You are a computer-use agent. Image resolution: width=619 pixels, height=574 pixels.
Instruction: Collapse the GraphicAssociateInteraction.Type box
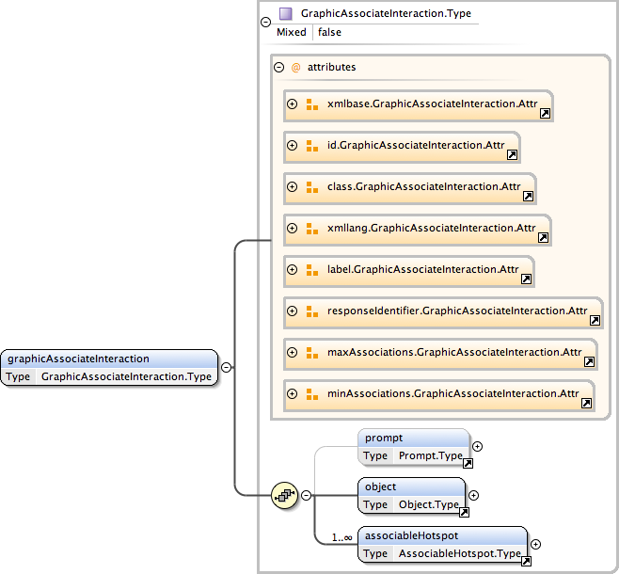coord(265,21)
